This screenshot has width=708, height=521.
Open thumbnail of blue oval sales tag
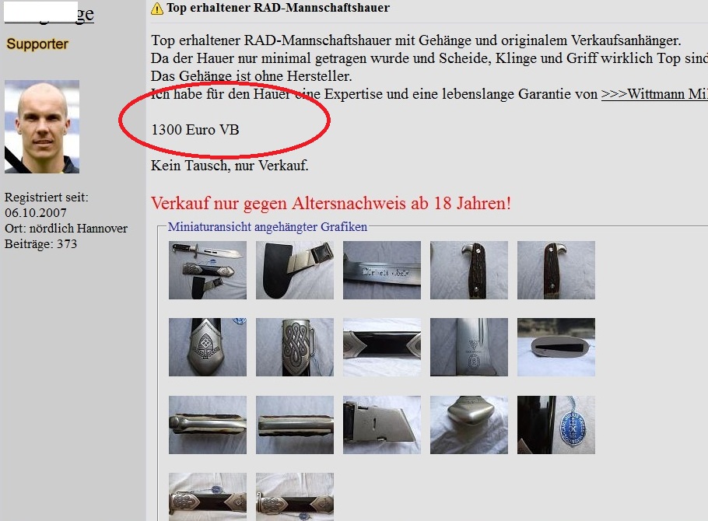coord(556,425)
